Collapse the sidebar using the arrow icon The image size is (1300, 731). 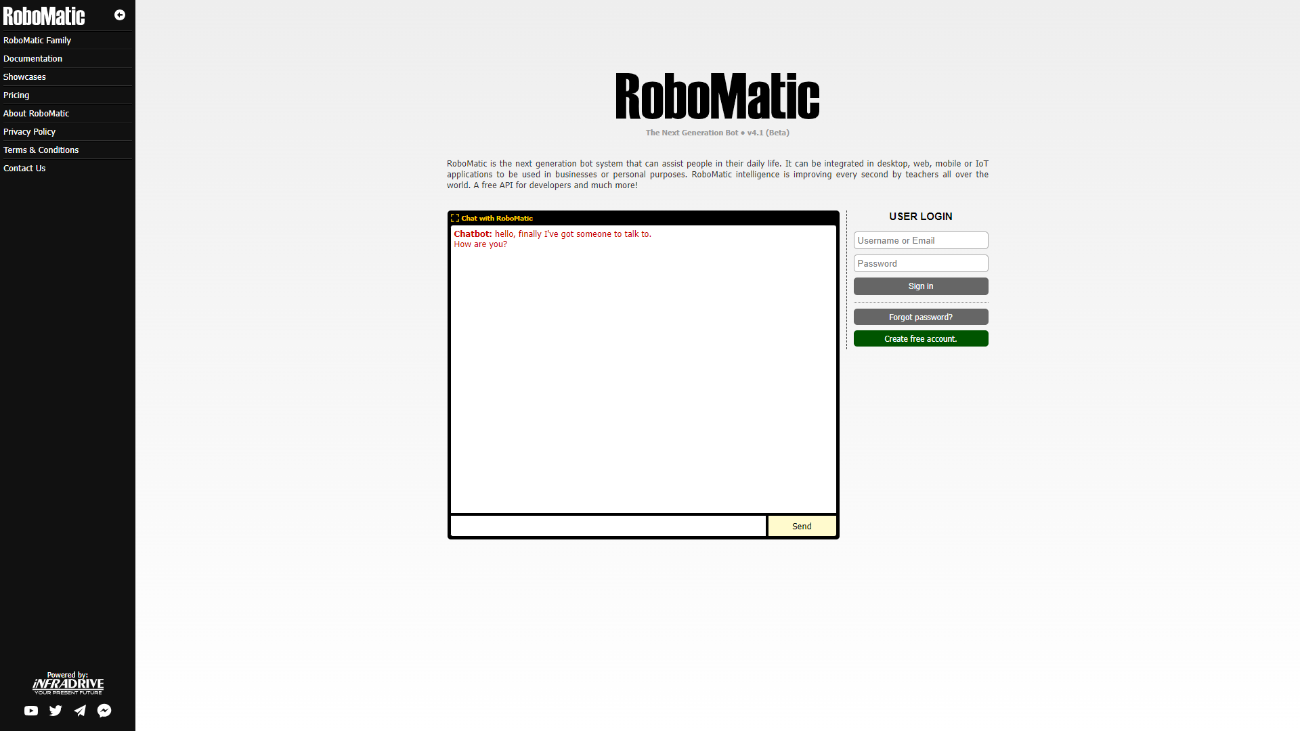121,15
